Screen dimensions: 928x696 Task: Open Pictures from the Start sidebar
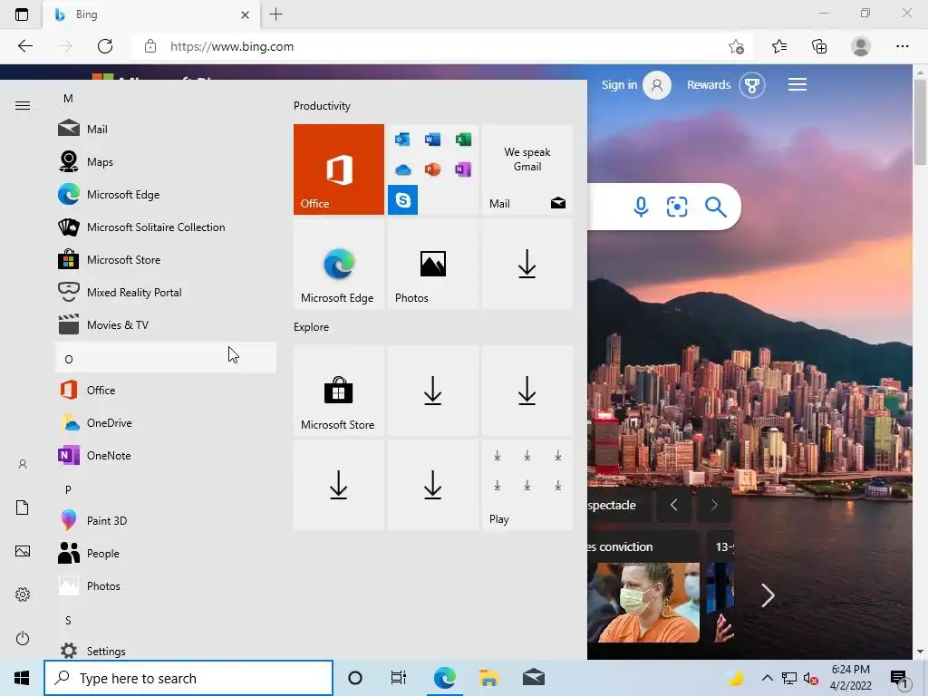[x=23, y=551]
